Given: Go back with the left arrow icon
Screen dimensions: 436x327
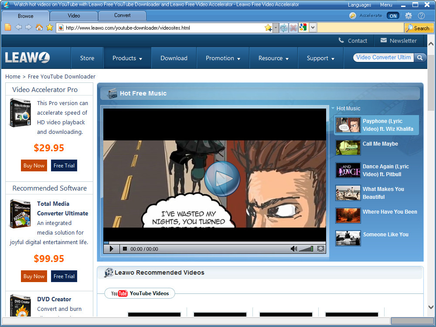Looking at the screenshot, I should (18, 27).
